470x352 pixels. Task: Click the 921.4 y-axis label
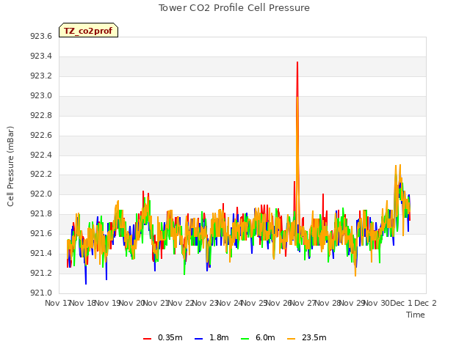tap(41, 253)
